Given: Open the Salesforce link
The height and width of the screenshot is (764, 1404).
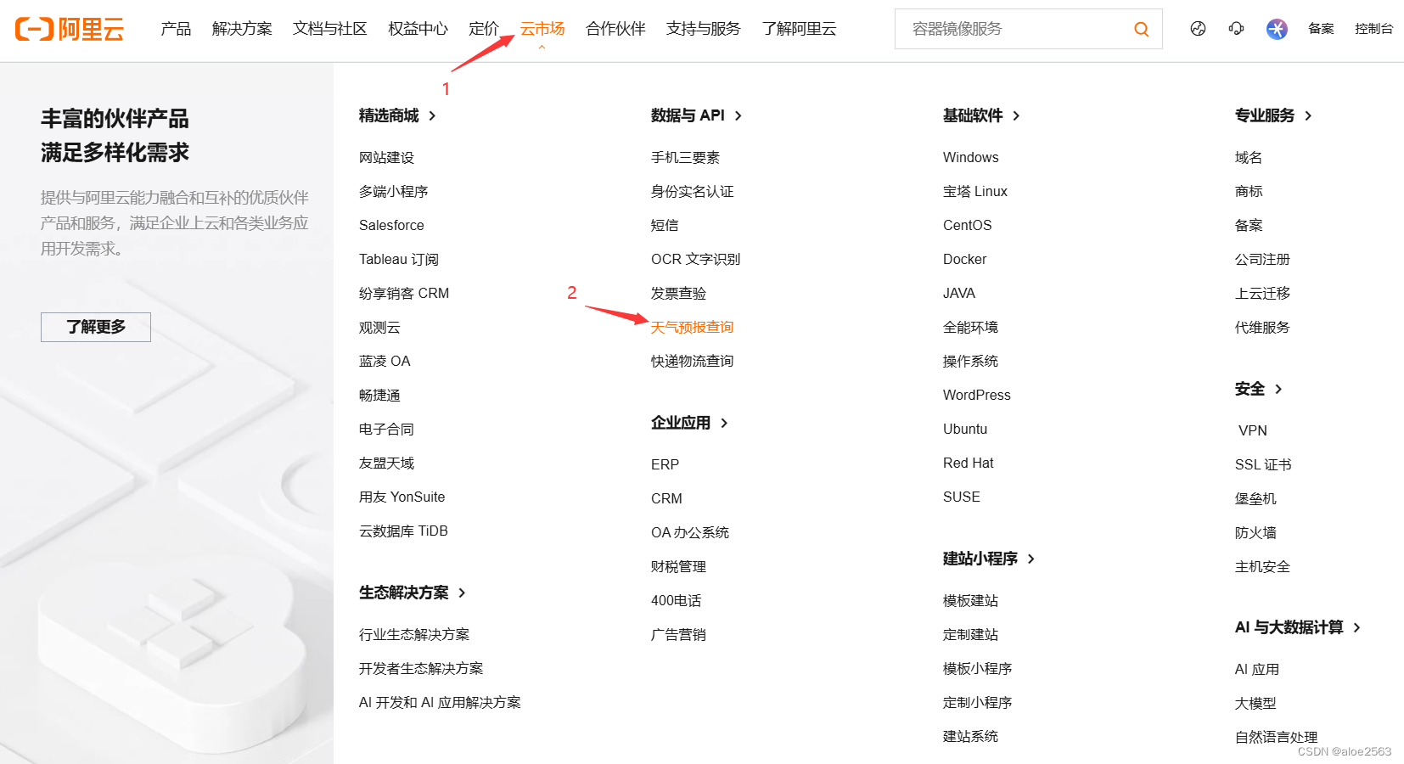Looking at the screenshot, I should [x=391, y=225].
